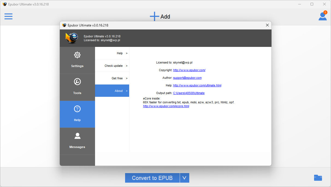Open the Messages person icon
This screenshot has width=331, height=187.
pos(77,136)
